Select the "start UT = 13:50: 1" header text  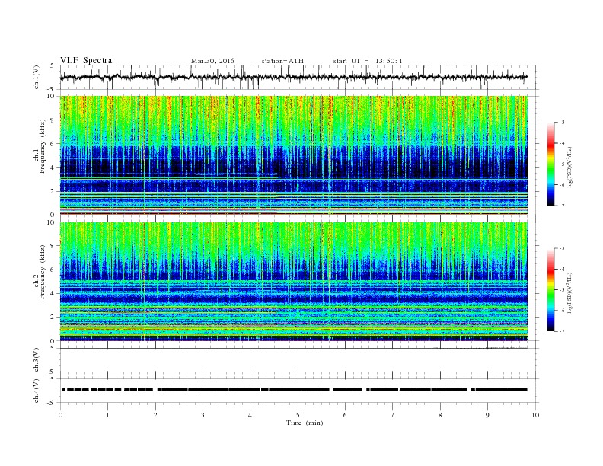coord(368,61)
